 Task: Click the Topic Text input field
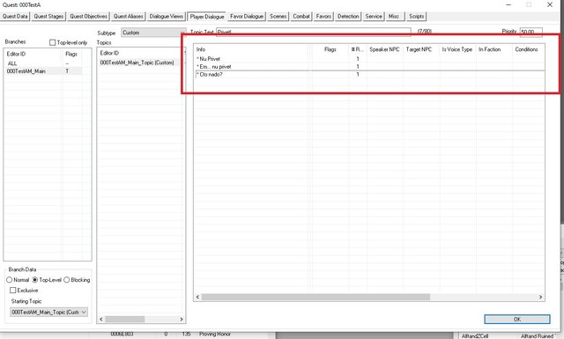point(314,32)
